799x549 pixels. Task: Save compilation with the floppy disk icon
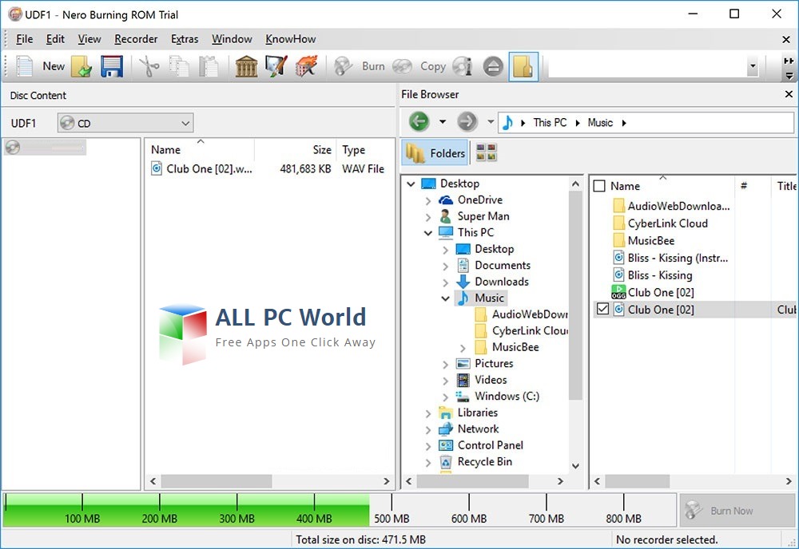coord(112,66)
